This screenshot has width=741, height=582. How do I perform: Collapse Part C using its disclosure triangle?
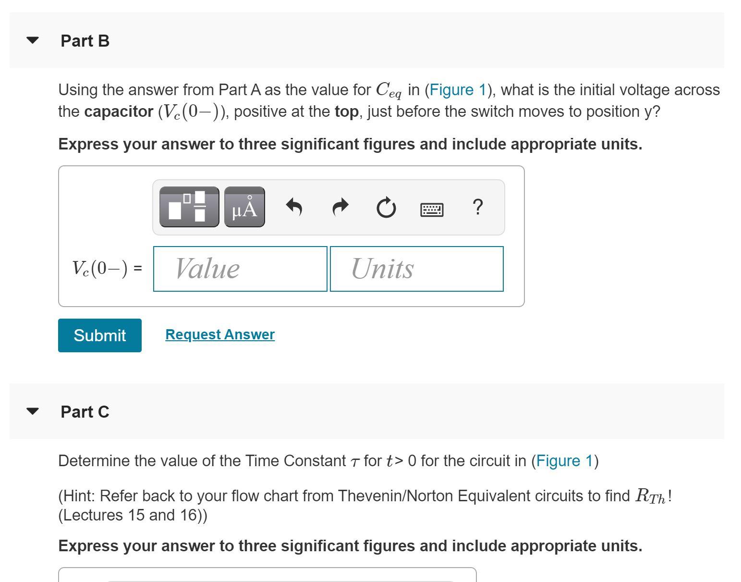point(32,411)
